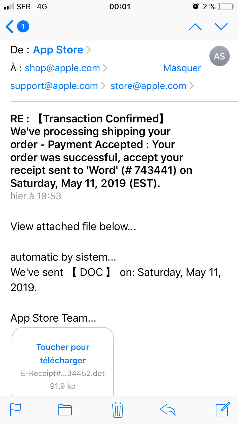Open App Store sender details
The image size is (238, 424).
point(58,50)
